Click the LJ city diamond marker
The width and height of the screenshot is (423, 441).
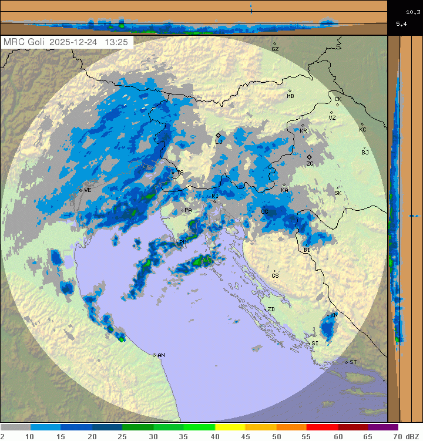(219, 135)
